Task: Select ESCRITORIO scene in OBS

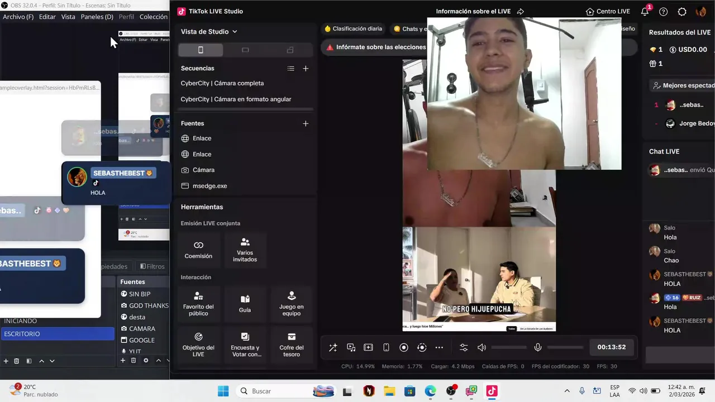Action: click(x=58, y=334)
